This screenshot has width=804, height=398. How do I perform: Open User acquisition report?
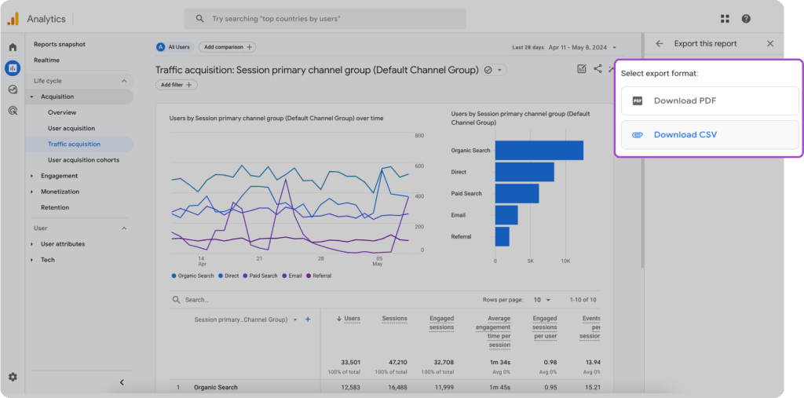pyautogui.click(x=71, y=128)
